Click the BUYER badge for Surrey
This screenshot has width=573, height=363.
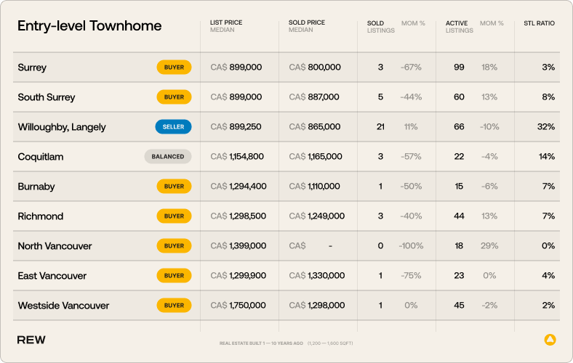pyautogui.click(x=174, y=67)
